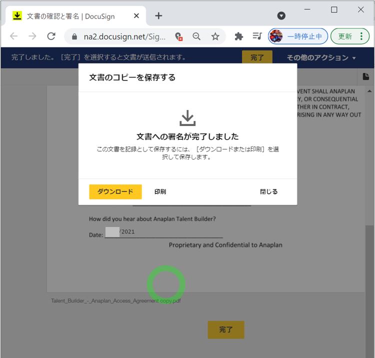Click the document vertical scrollbar thumb
This screenshot has height=358, width=375.
tap(369, 290)
